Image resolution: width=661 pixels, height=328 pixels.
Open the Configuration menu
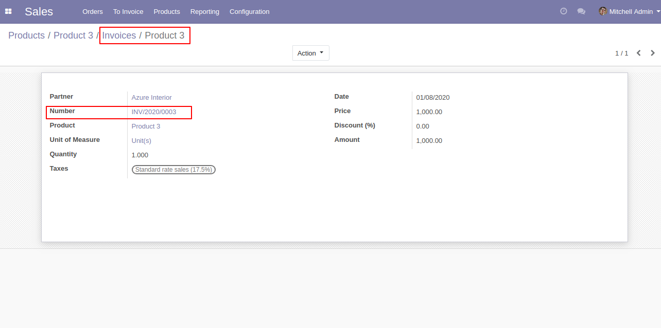[x=249, y=11]
